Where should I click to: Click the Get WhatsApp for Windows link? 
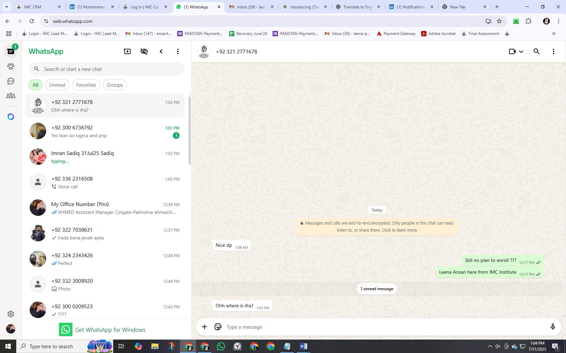[x=102, y=329]
